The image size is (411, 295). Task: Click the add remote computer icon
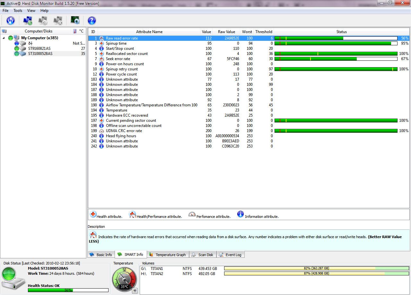coord(28,21)
